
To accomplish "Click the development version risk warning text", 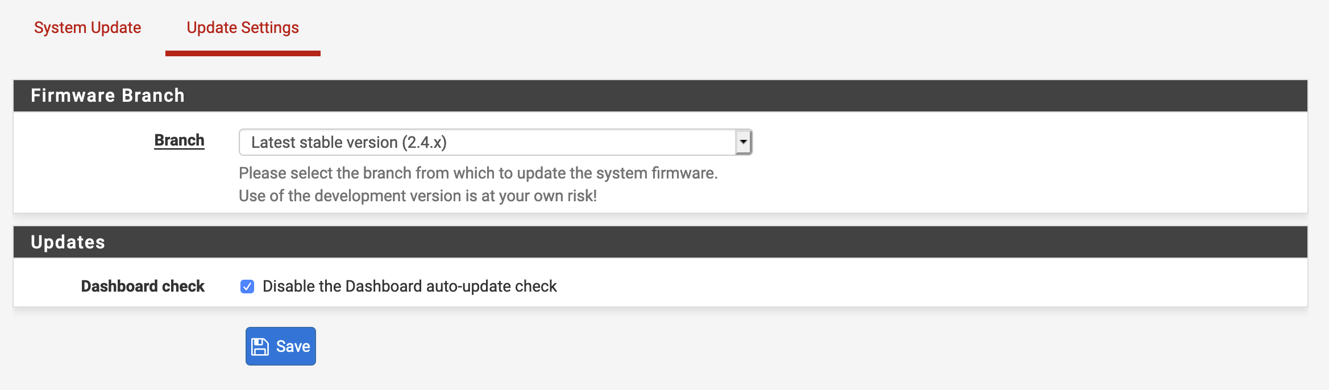I will (x=417, y=196).
